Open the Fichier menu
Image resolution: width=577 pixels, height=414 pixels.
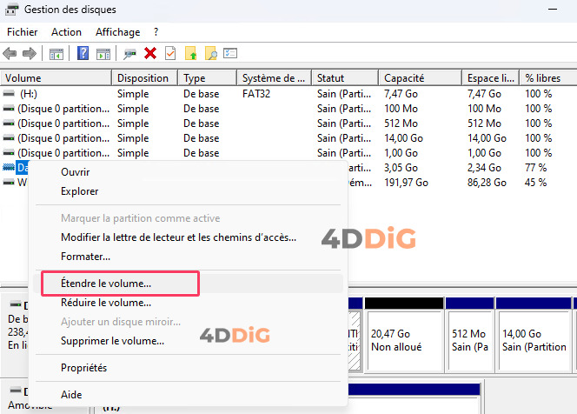tap(23, 32)
